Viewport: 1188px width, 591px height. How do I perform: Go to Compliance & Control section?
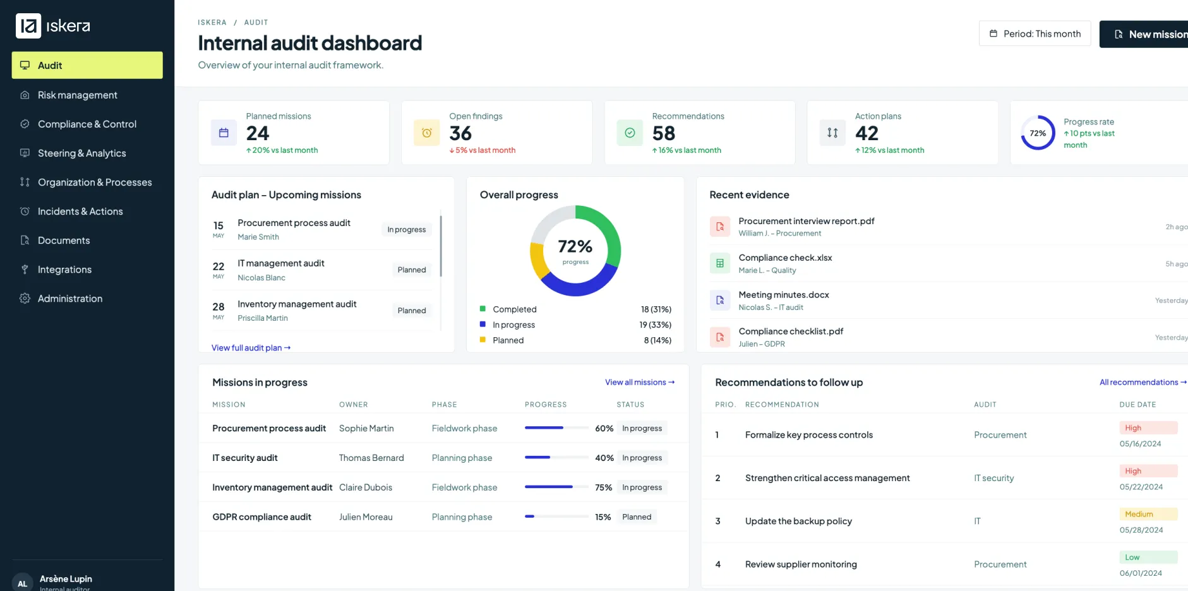pos(87,124)
